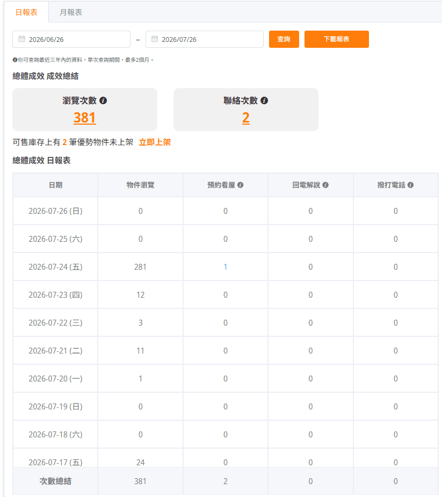The width and height of the screenshot is (442, 497).
Task: Click info icon next to 預約看屋 header
Action: (x=241, y=185)
